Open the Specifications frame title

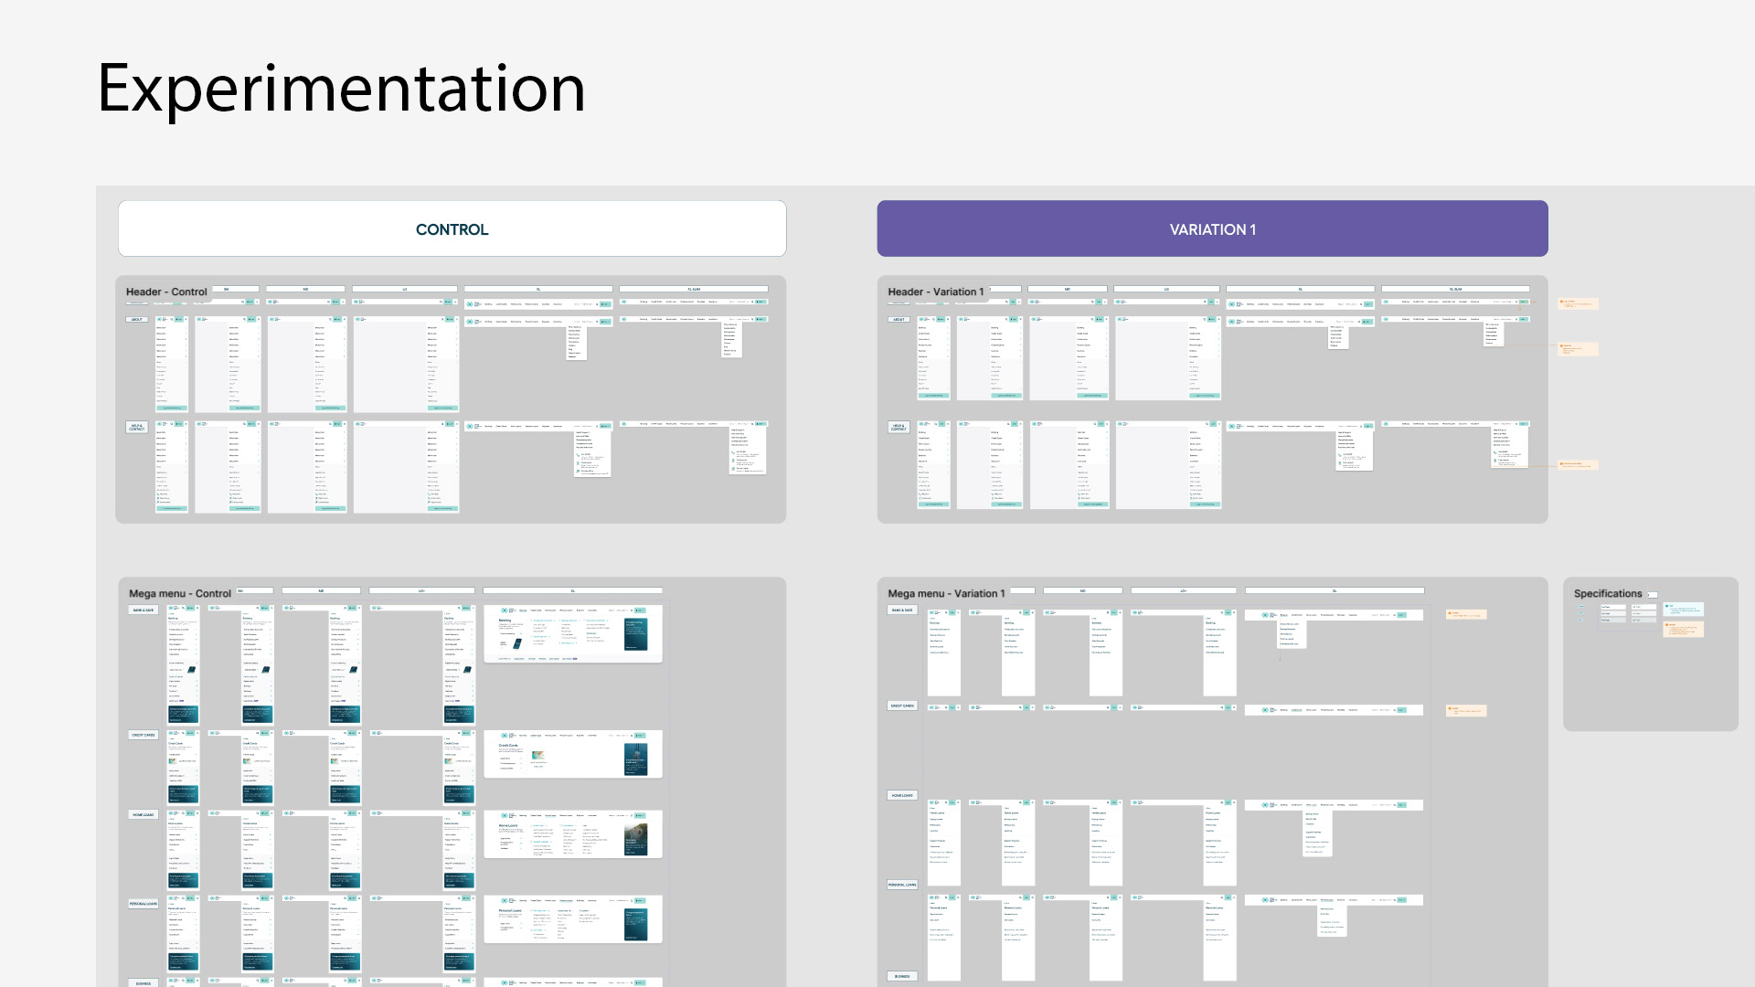[1607, 593]
